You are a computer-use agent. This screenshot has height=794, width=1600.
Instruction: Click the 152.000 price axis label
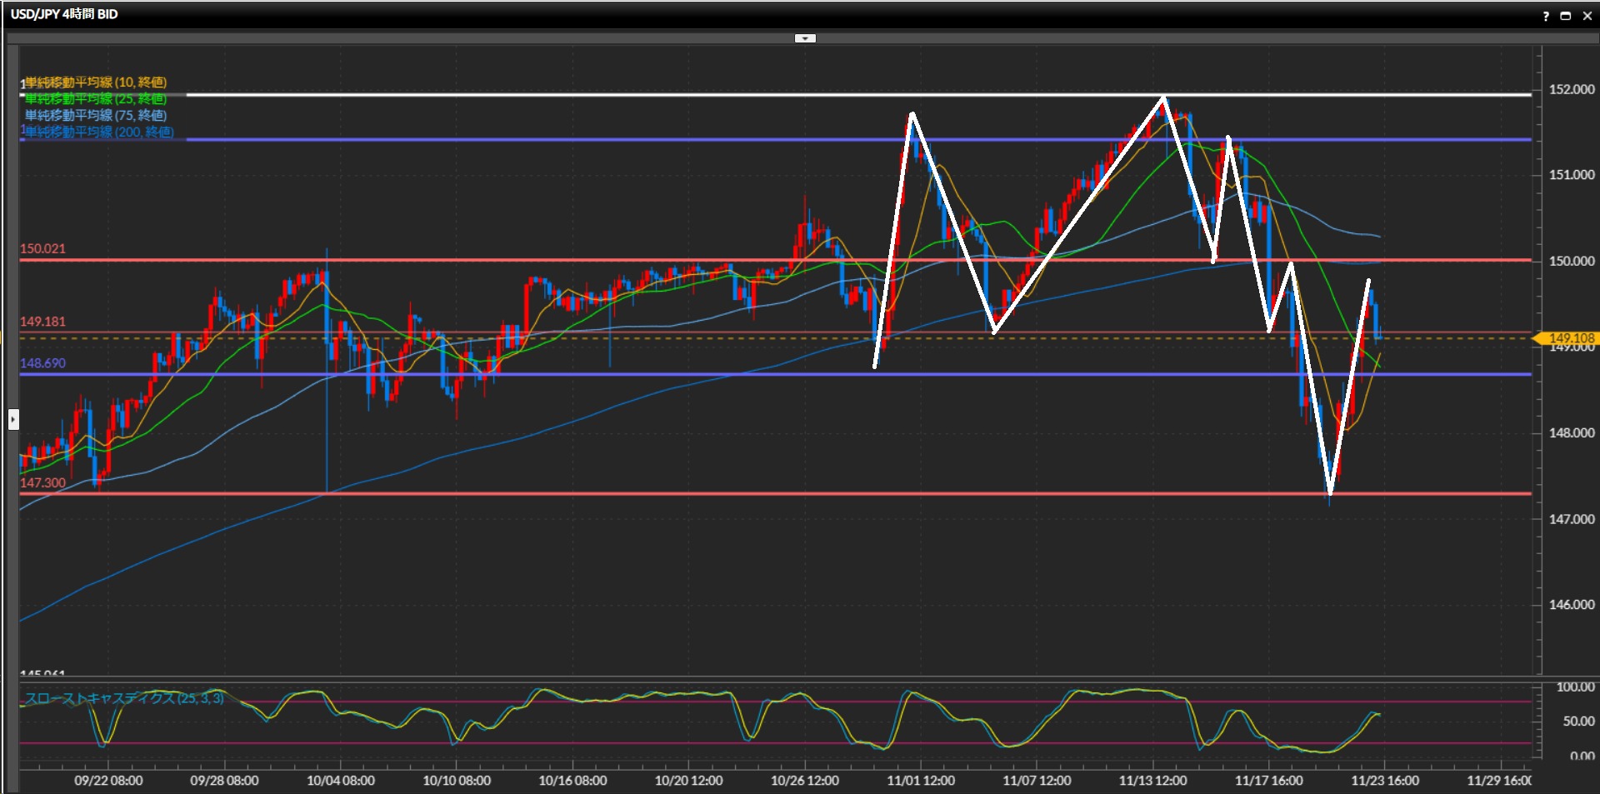tap(1571, 89)
